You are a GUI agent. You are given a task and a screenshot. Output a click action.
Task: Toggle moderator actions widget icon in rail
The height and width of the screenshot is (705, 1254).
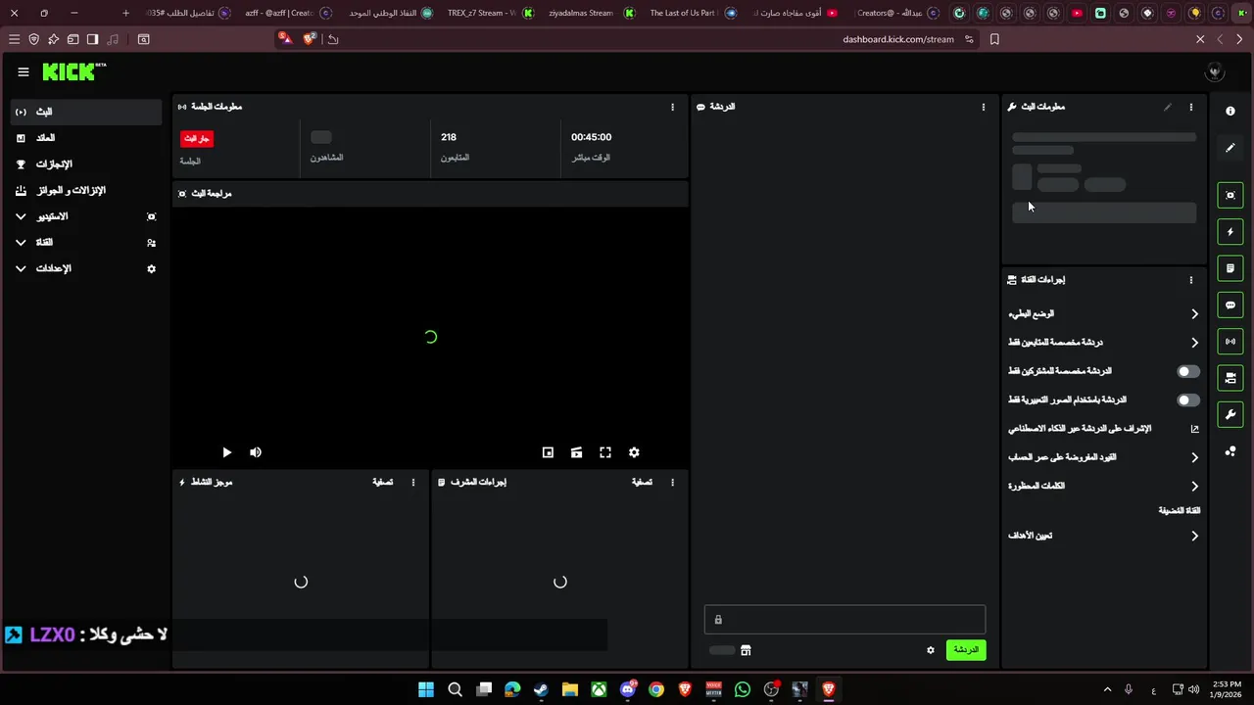tap(1230, 268)
